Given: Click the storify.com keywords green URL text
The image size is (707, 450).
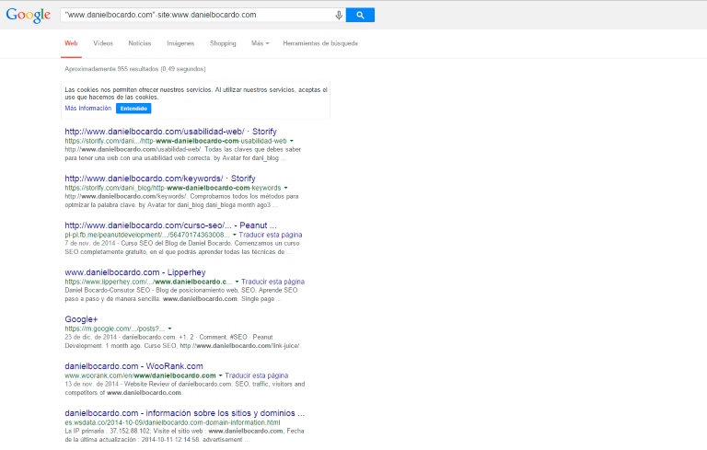Looking at the screenshot, I should pos(173,188).
